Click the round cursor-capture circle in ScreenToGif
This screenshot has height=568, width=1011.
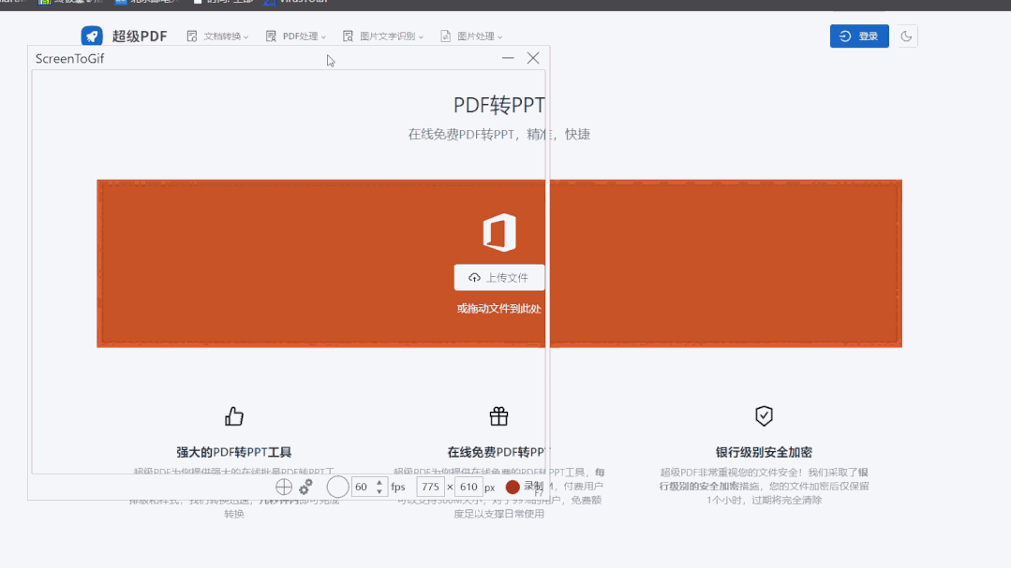pyautogui.click(x=337, y=487)
